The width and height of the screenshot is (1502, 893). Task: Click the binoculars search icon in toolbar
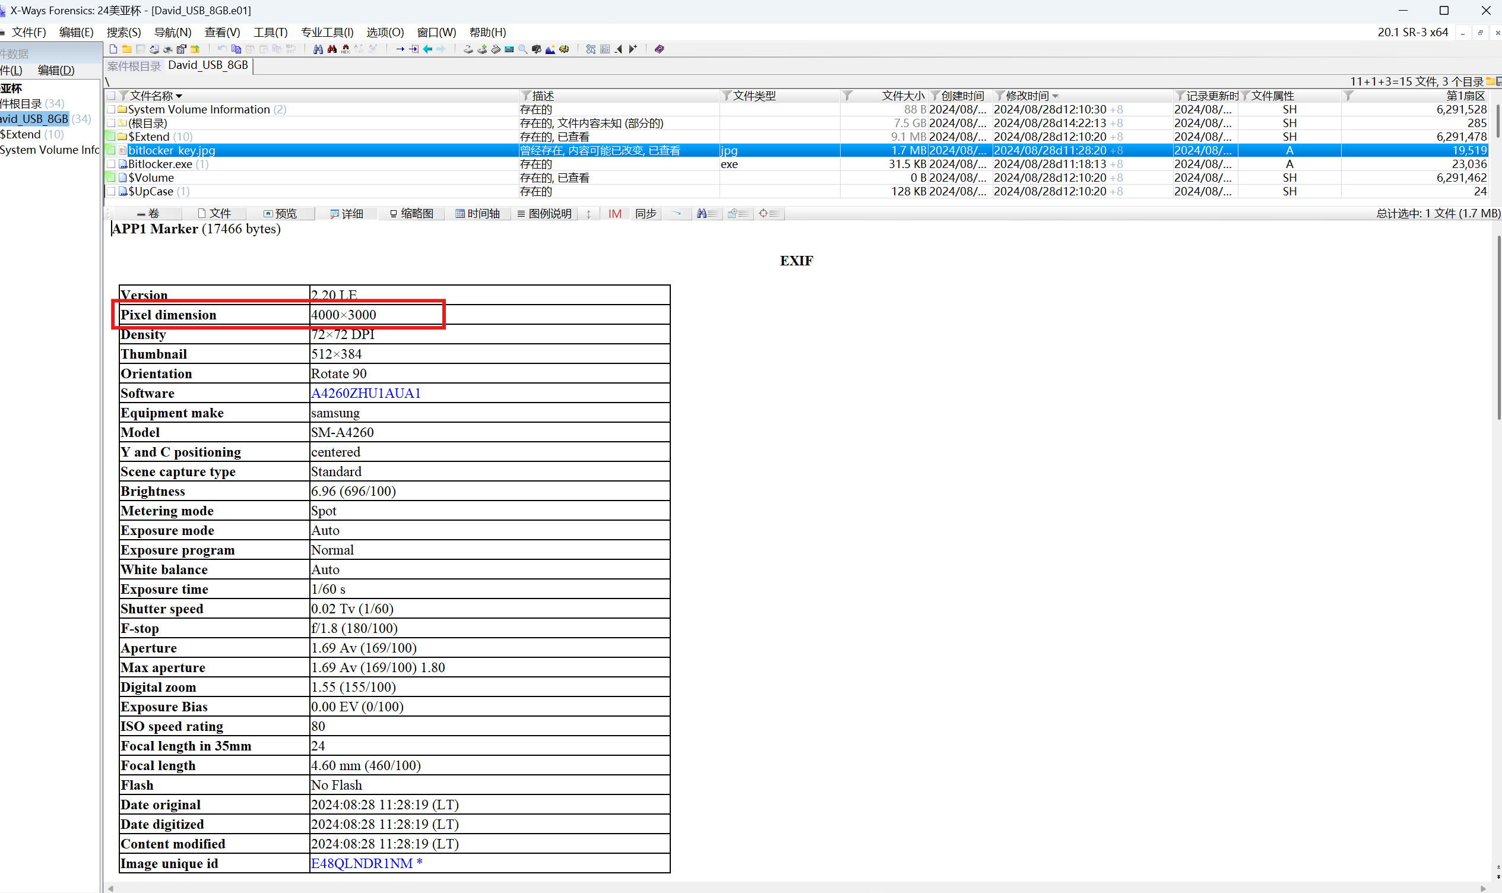point(318,49)
